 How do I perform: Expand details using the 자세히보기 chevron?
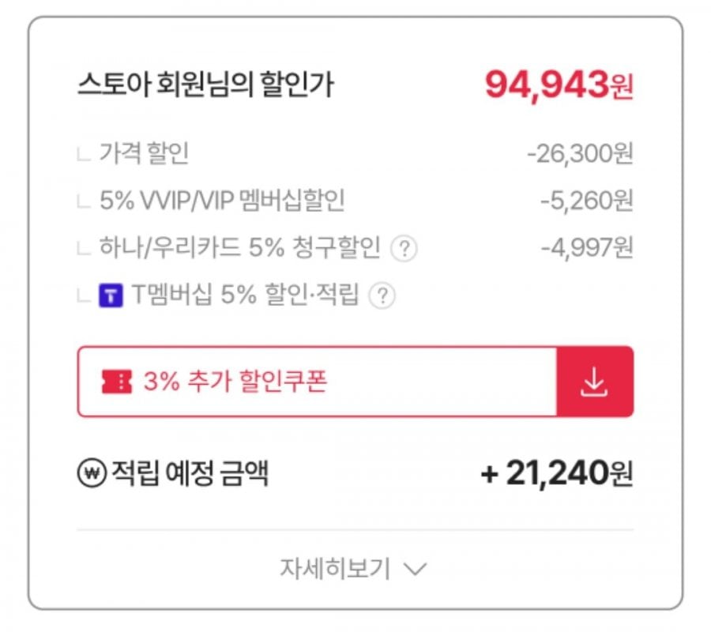click(x=416, y=570)
